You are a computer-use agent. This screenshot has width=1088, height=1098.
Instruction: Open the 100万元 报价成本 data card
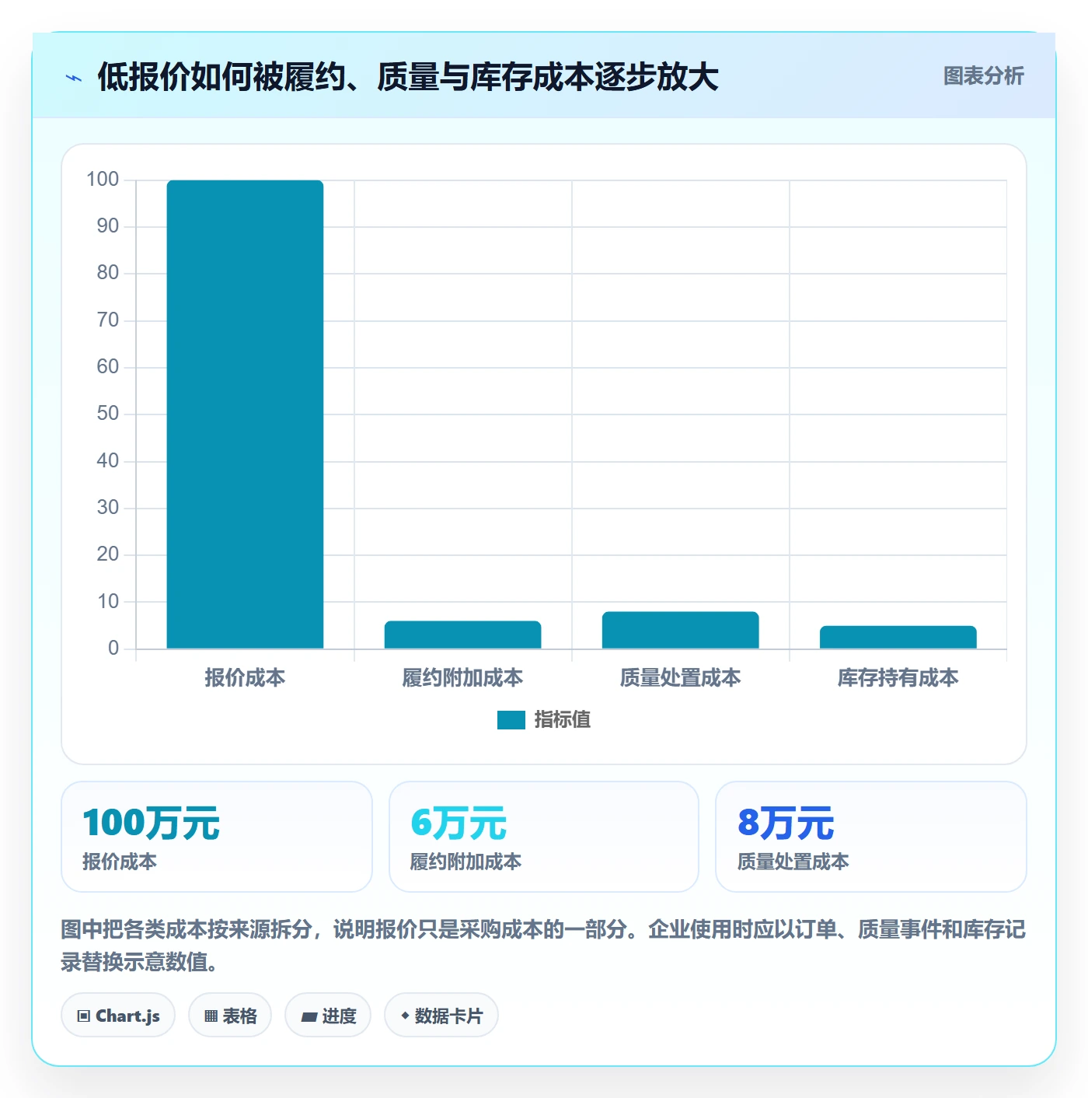pos(217,837)
